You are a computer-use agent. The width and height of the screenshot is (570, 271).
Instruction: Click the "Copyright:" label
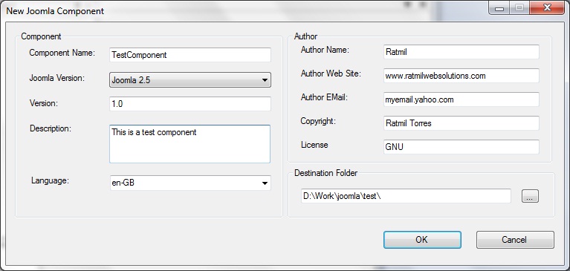coord(318,121)
